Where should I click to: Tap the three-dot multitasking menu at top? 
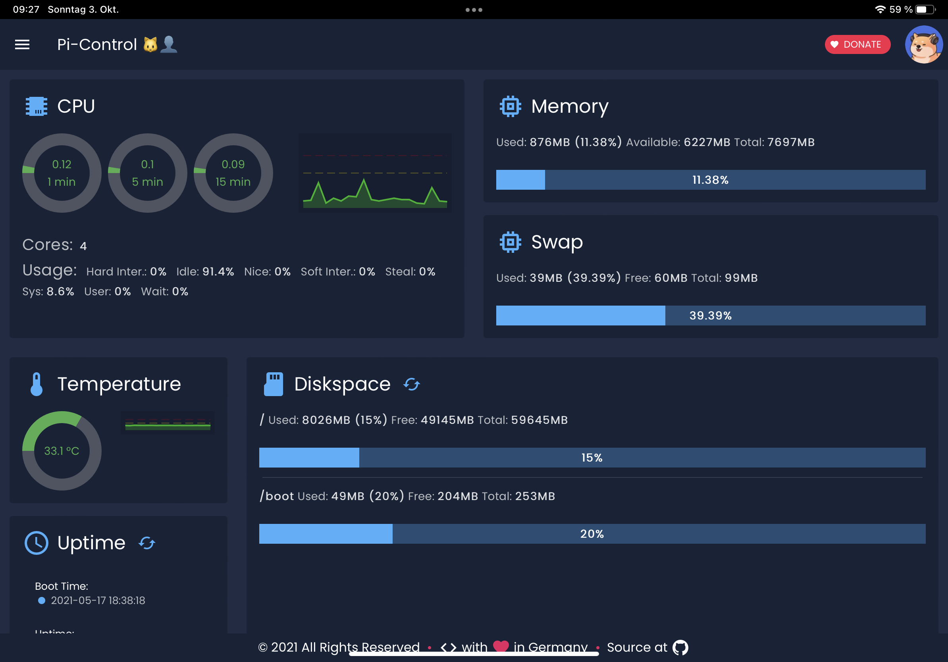coord(474,10)
